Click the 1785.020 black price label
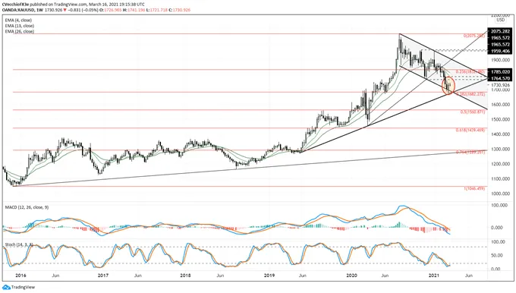 (500, 72)
